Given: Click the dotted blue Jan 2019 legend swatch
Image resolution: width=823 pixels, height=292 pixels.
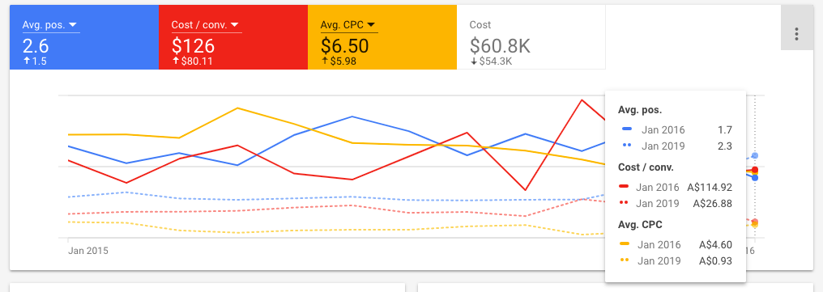Looking at the screenshot, I should tap(627, 146).
